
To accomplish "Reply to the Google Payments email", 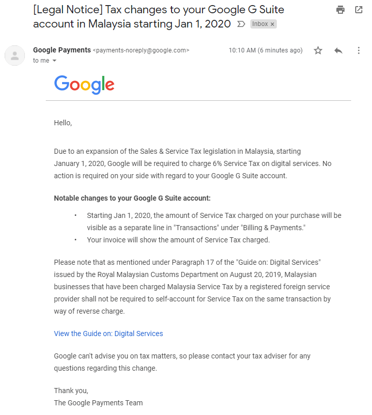I will [338, 50].
